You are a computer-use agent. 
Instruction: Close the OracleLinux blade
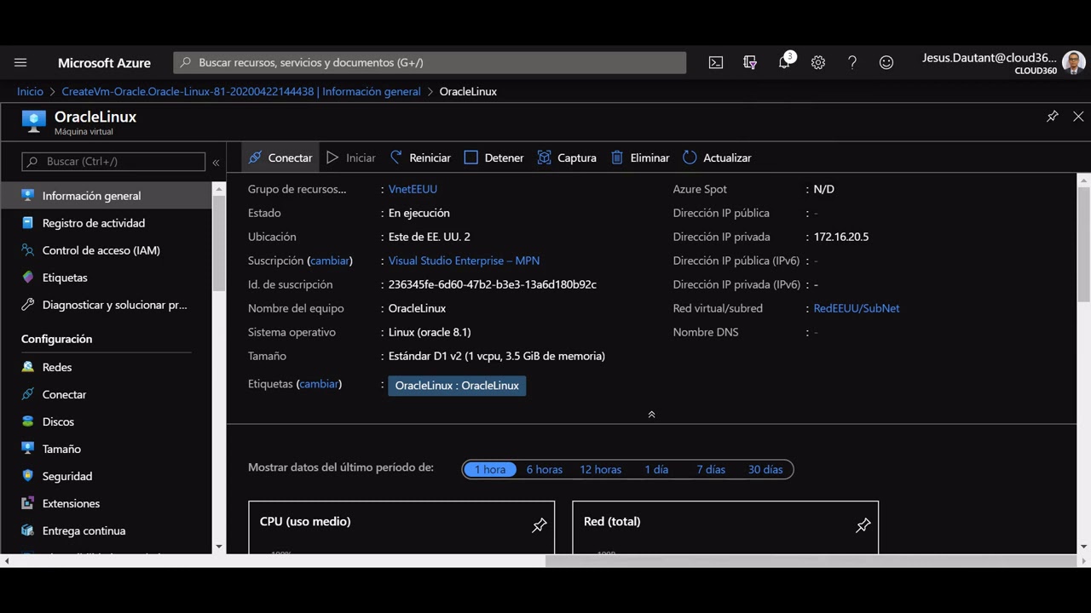point(1078,117)
